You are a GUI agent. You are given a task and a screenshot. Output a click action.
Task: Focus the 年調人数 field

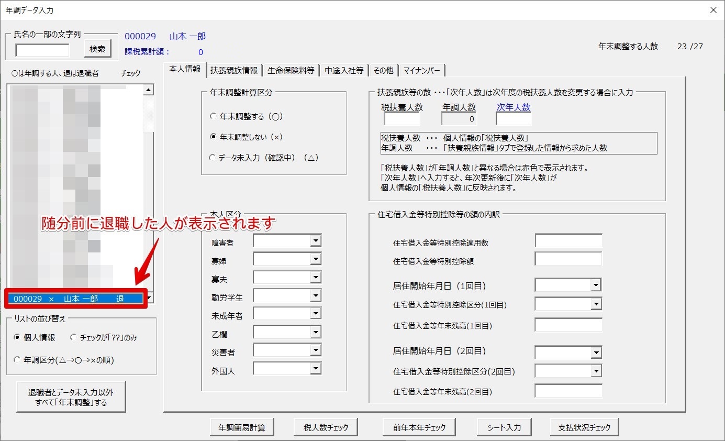click(459, 119)
